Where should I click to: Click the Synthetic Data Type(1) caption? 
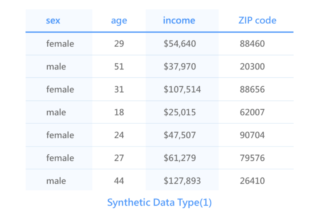coord(159,203)
